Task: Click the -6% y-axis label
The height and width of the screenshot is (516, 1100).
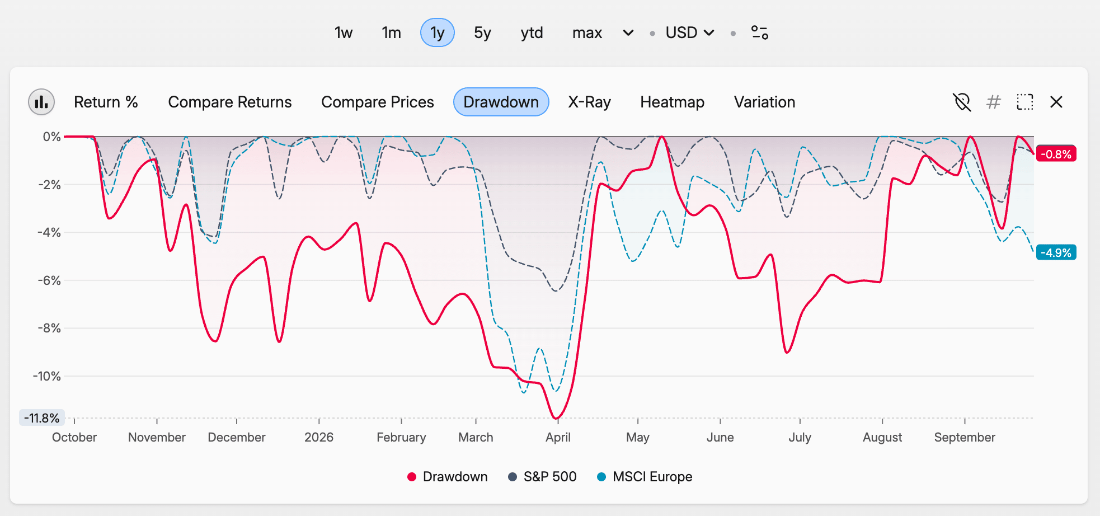Action: [49, 280]
